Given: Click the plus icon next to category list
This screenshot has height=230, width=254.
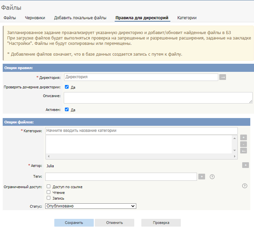Looking at the screenshot, I should click(243, 137).
